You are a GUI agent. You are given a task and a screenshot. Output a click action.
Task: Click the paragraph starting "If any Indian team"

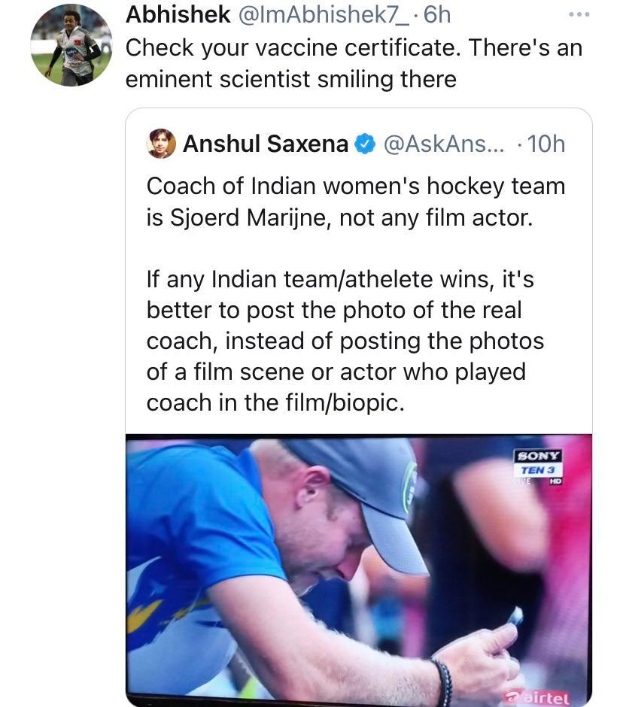coord(346,341)
